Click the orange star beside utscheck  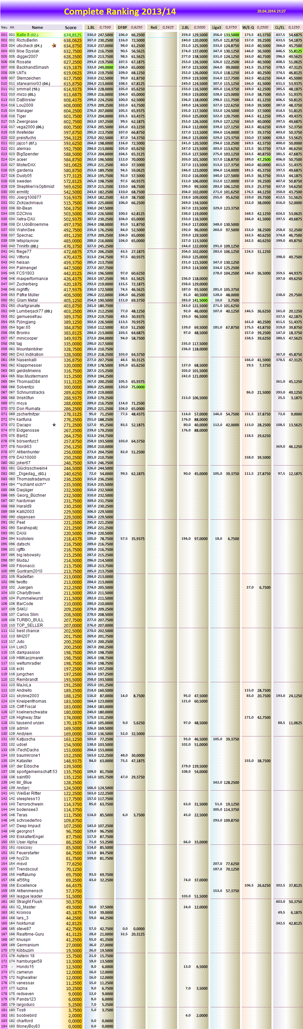(54, 46)
